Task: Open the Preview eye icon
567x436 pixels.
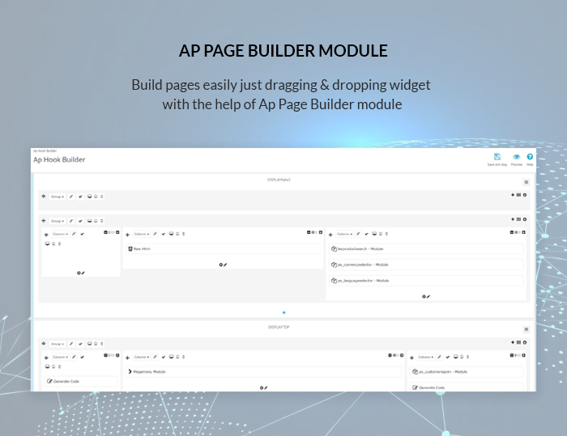Action: point(517,157)
